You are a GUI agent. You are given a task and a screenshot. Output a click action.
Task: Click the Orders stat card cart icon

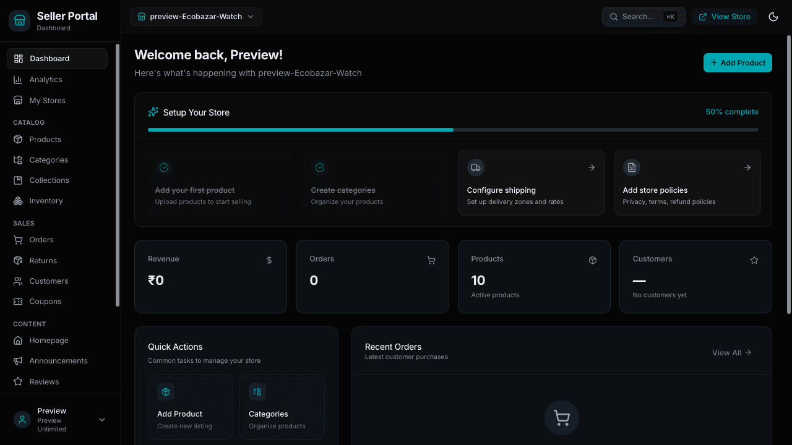(x=431, y=260)
